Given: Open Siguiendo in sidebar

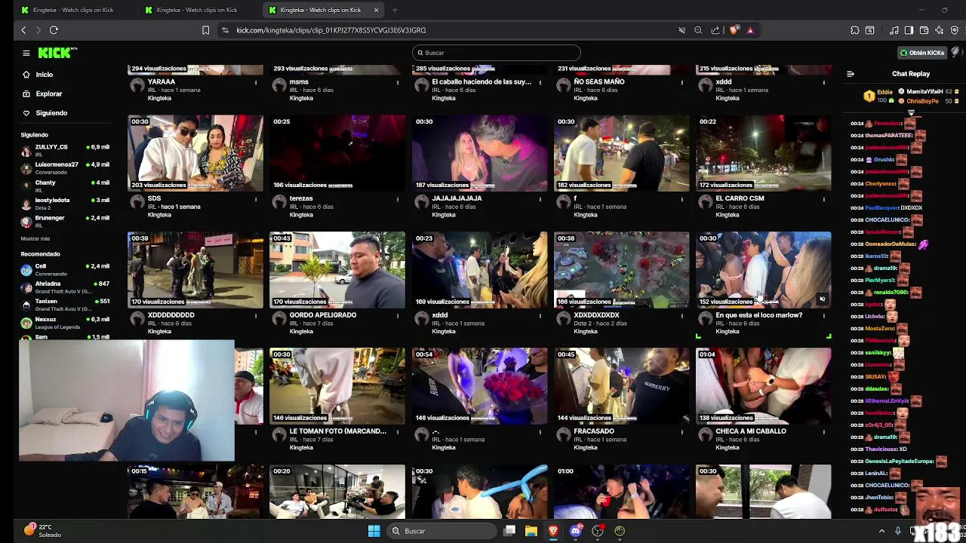Looking at the screenshot, I should (x=51, y=113).
